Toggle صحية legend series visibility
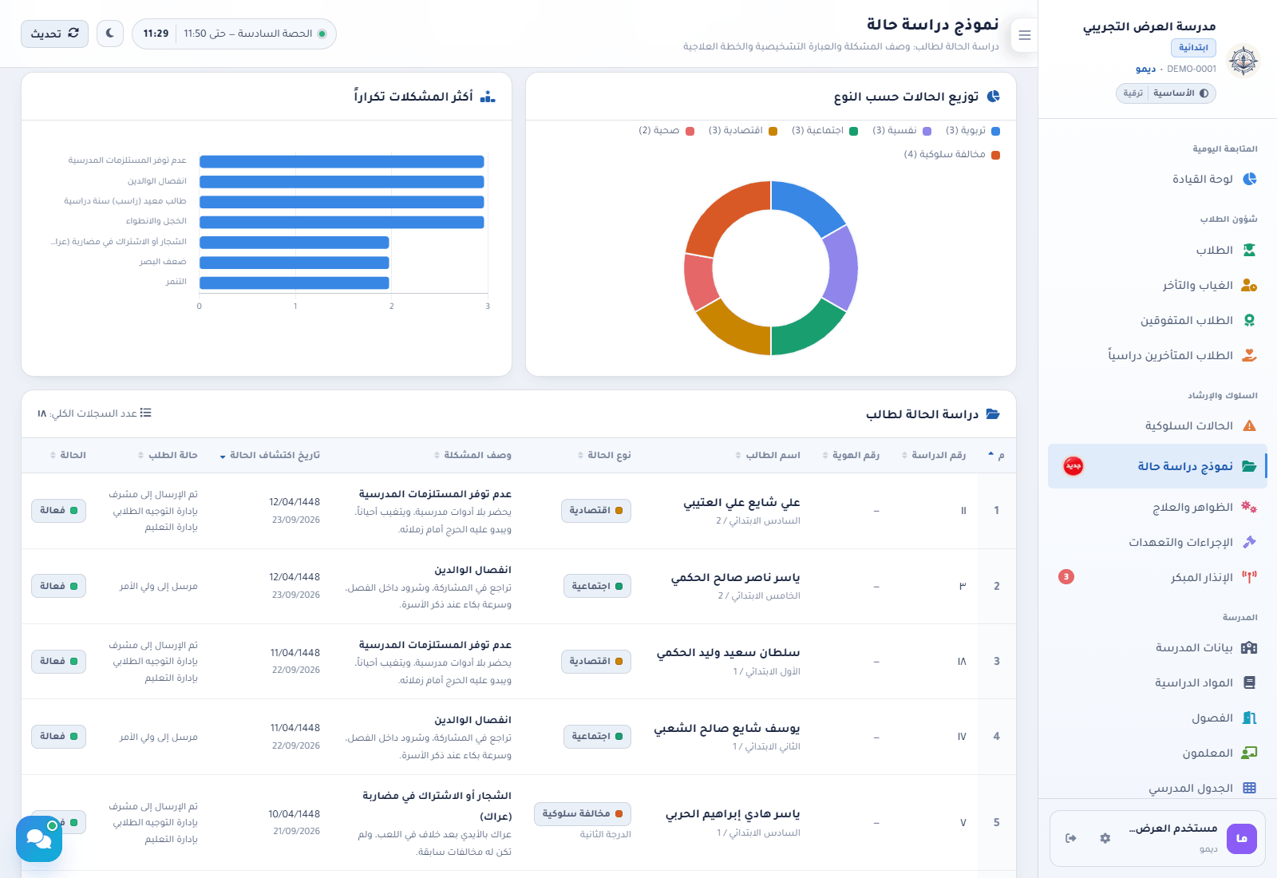Image resolution: width=1277 pixels, height=878 pixels. tap(666, 131)
